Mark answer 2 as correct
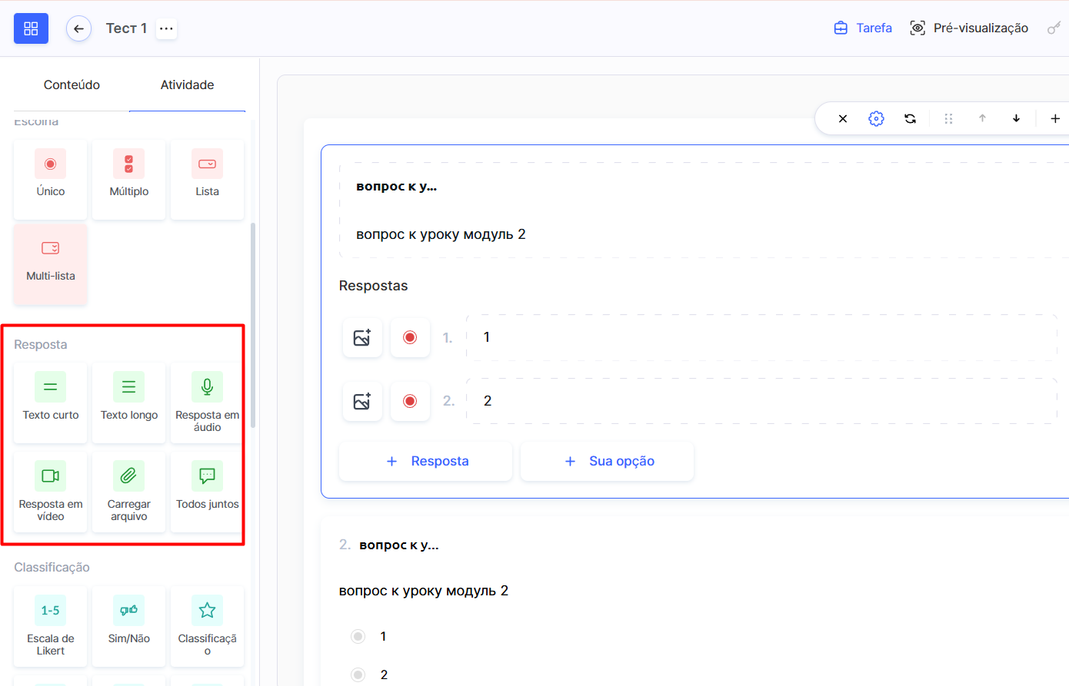The image size is (1069, 686). pyautogui.click(x=410, y=401)
